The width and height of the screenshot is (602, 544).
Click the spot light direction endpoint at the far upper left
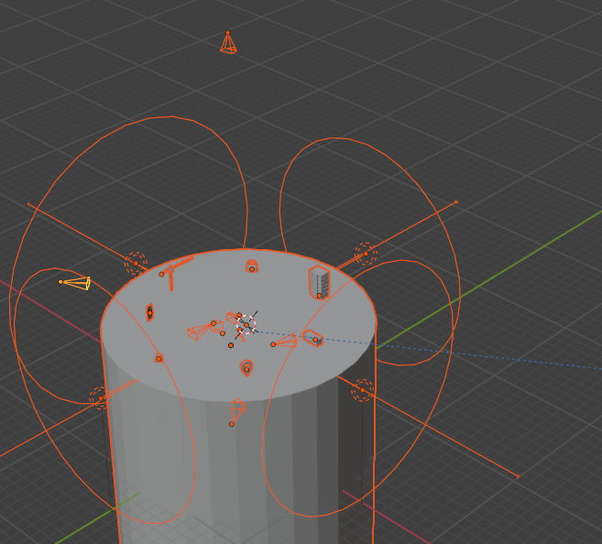pos(28,204)
